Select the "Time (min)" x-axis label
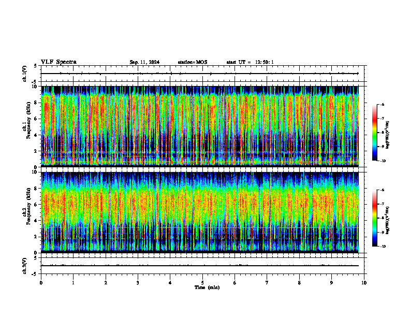 point(207,287)
